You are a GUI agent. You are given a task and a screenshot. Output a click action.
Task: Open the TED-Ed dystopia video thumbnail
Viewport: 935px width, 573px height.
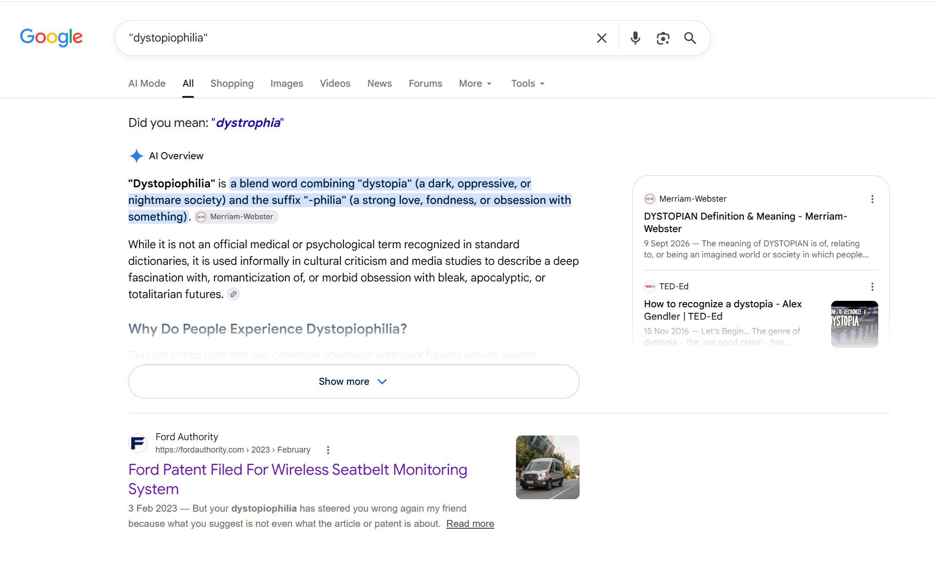[x=854, y=324]
